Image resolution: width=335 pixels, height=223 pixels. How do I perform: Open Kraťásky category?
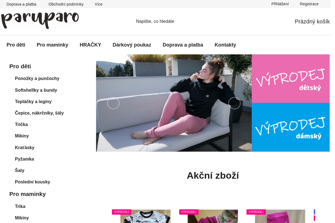(25, 148)
